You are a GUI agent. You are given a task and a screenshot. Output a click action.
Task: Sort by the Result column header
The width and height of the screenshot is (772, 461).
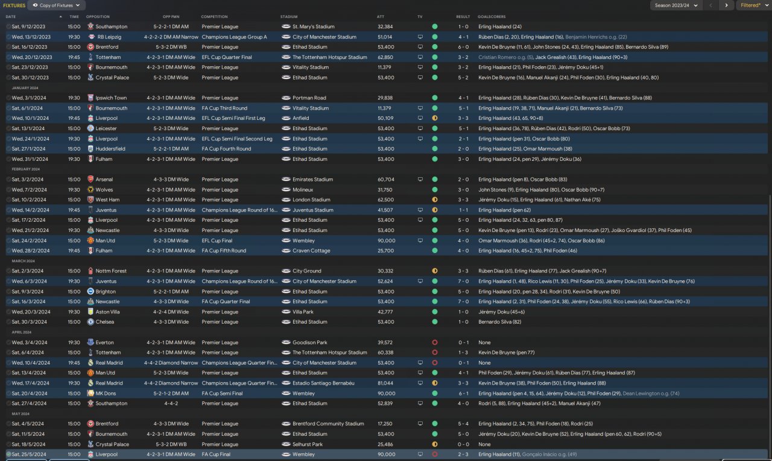(x=463, y=16)
